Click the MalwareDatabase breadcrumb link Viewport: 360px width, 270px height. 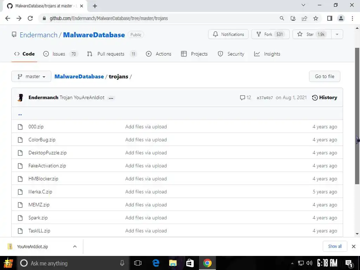[79, 76]
